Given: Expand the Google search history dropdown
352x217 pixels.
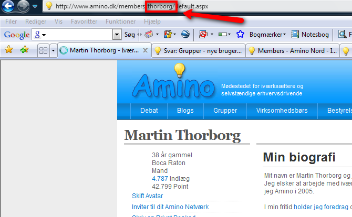Looking at the screenshot, I should pyautogui.click(x=117, y=35).
